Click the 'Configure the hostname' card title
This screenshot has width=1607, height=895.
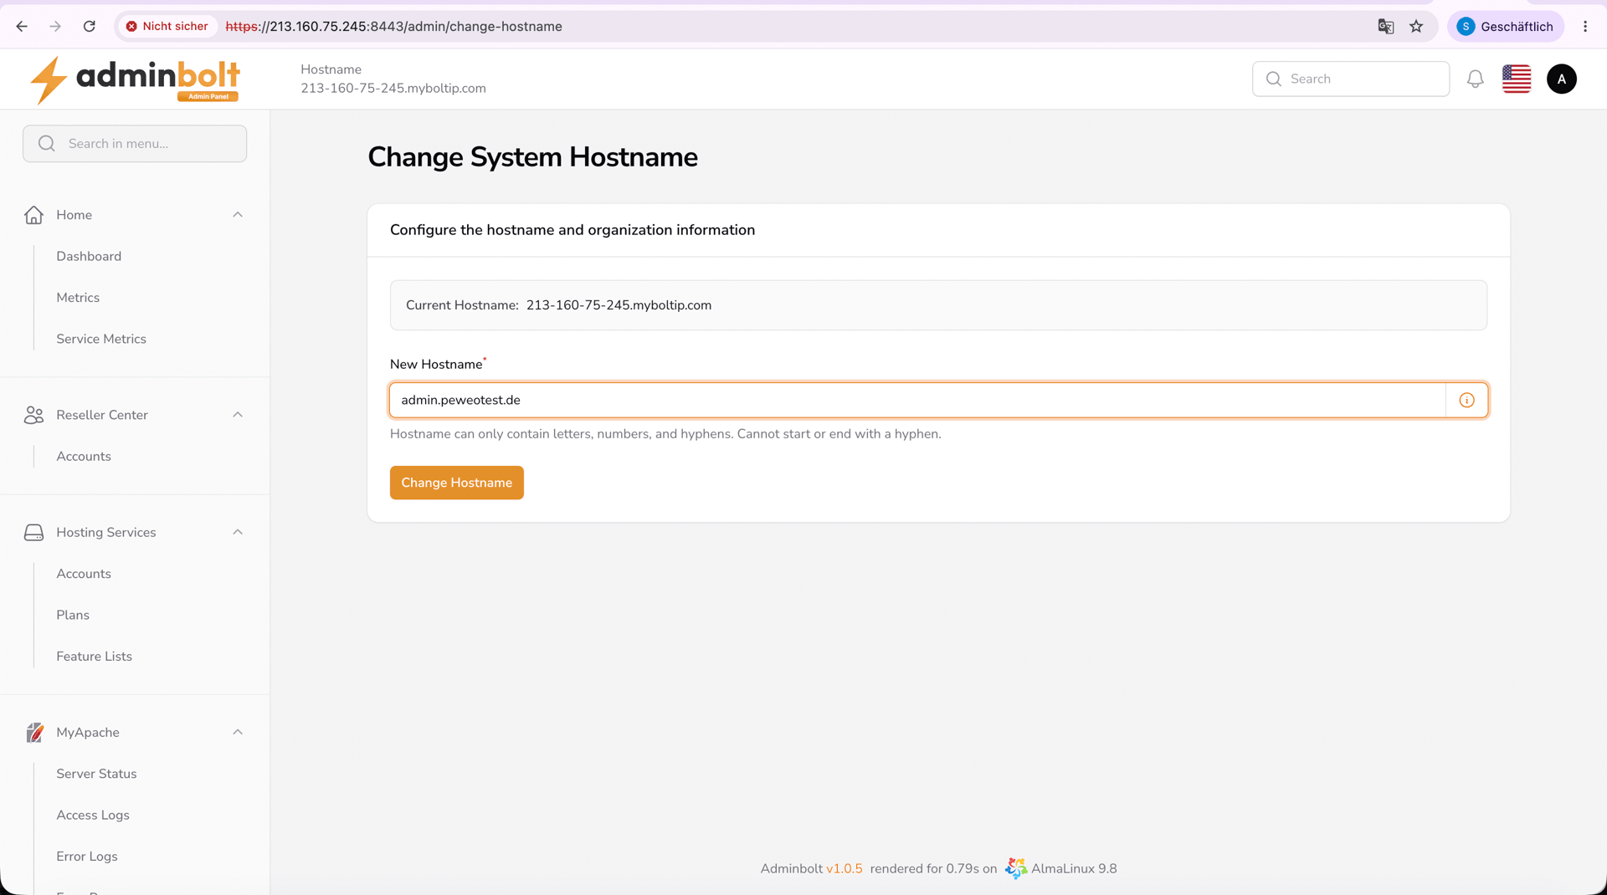pos(572,230)
